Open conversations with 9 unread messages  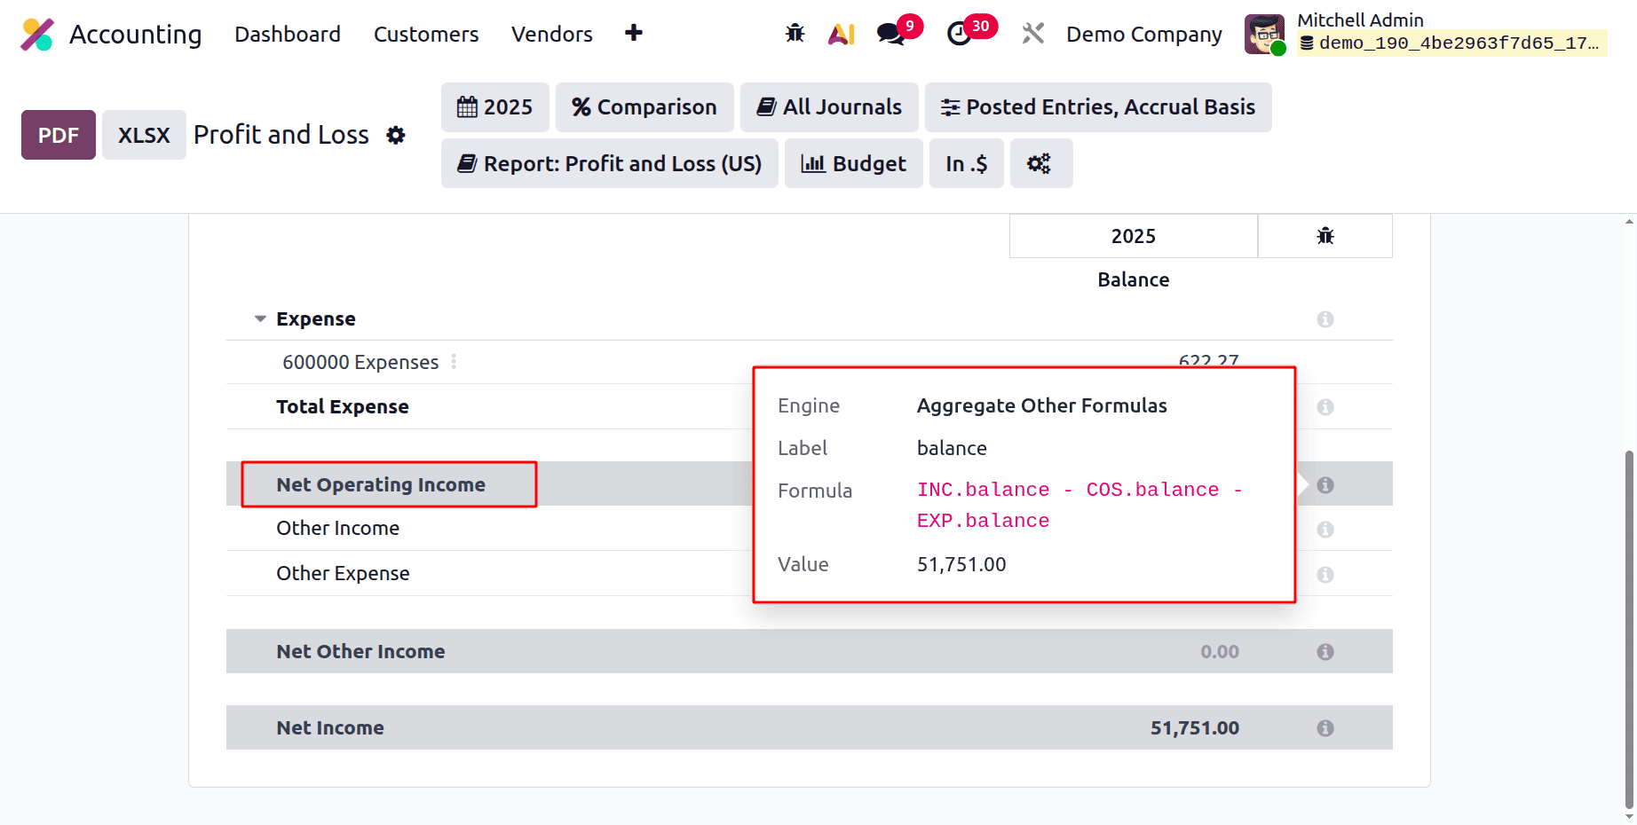point(890,34)
